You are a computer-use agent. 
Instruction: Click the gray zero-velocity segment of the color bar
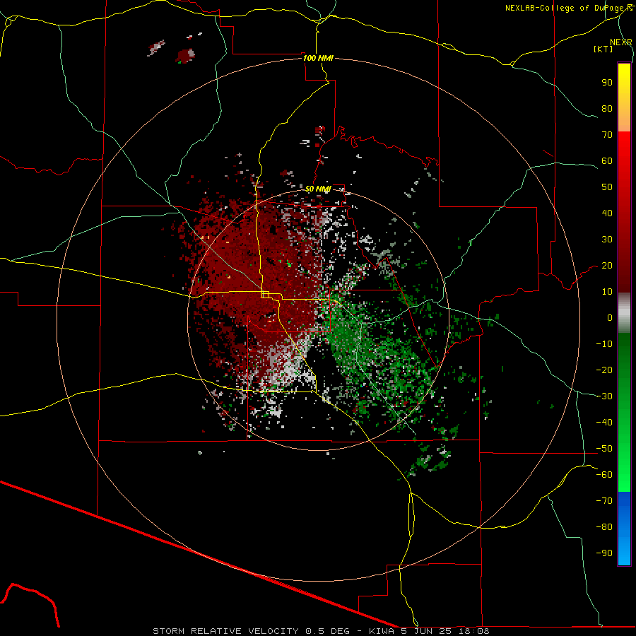(624, 313)
